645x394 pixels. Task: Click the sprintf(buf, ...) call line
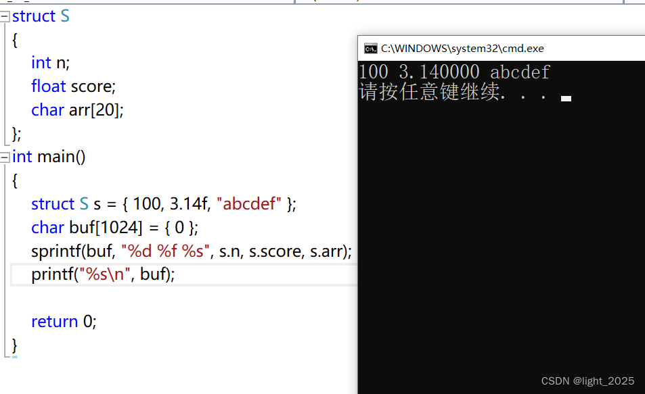click(x=192, y=251)
